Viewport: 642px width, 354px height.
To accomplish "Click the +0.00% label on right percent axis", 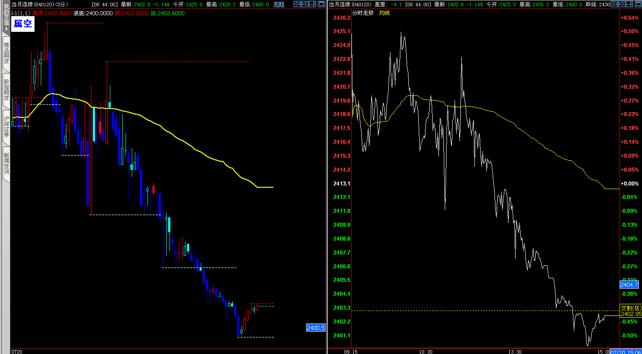I will tap(629, 184).
